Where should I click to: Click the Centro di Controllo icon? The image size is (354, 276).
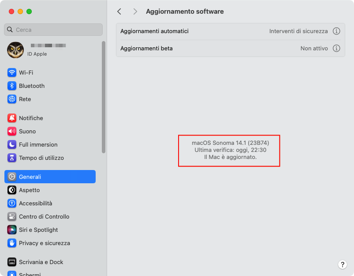pyautogui.click(x=12, y=216)
